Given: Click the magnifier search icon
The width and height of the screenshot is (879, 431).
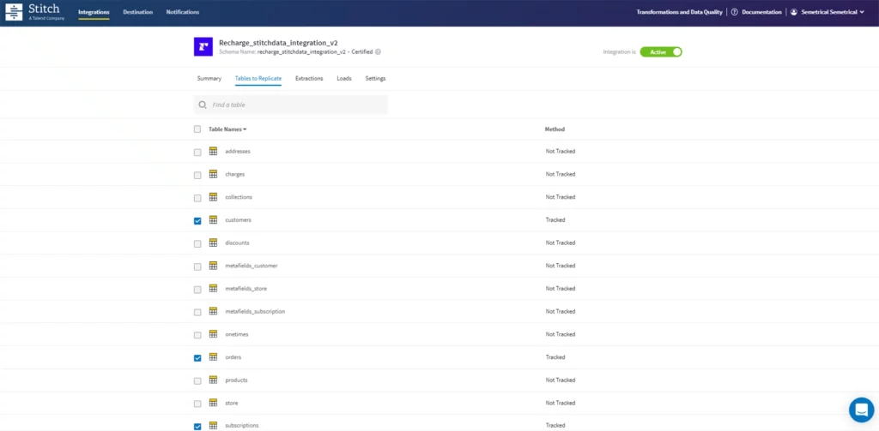Looking at the screenshot, I should click(x=202, y=105).
